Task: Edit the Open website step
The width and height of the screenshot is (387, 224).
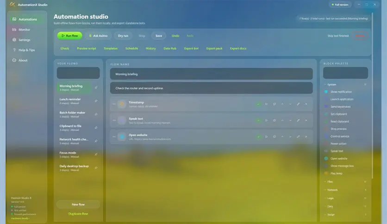Action: [x=298, y=137]
